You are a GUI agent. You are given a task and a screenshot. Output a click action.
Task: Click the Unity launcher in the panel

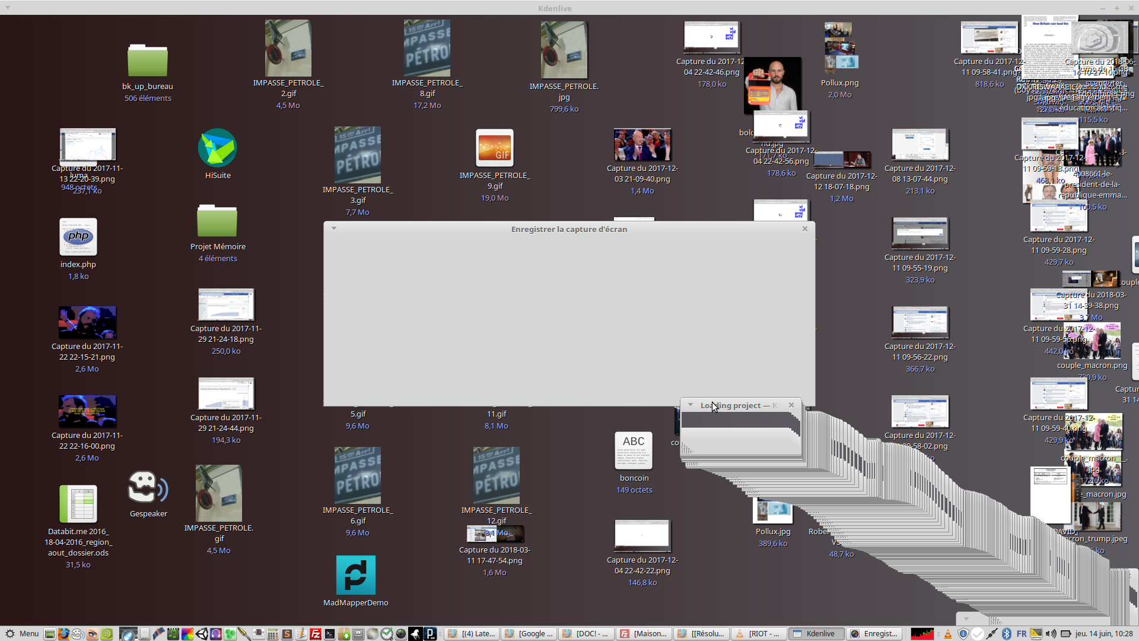(202, 634)
